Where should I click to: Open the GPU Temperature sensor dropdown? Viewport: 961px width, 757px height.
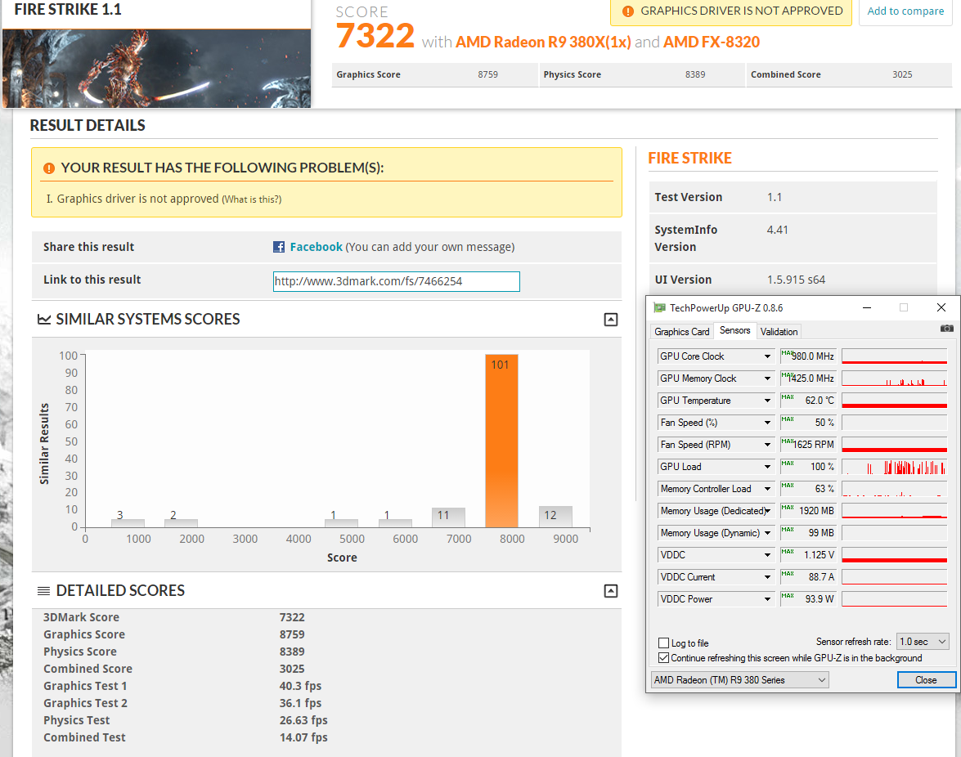click(x=767, y=401)
